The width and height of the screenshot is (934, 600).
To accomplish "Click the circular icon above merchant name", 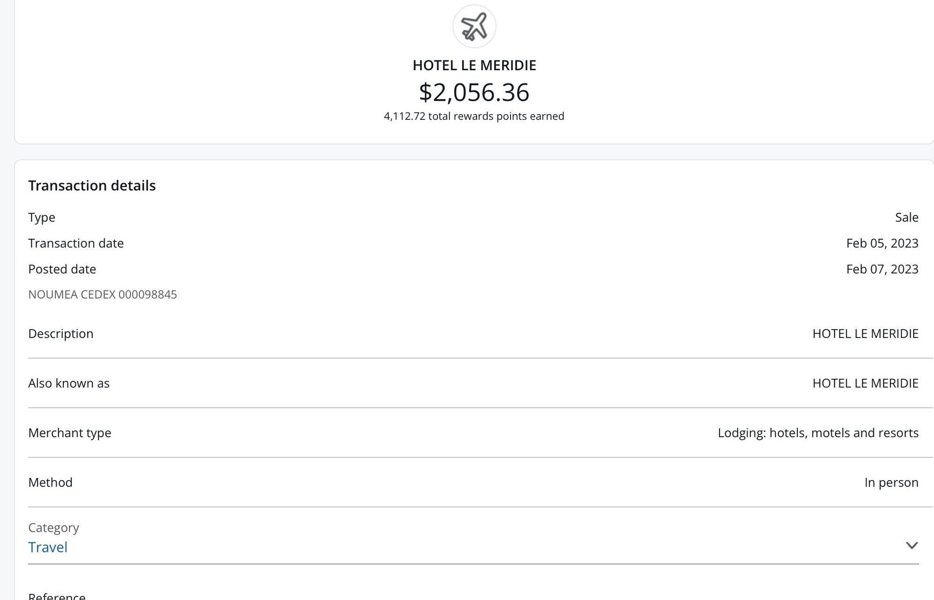I will [x=474, y=27].
